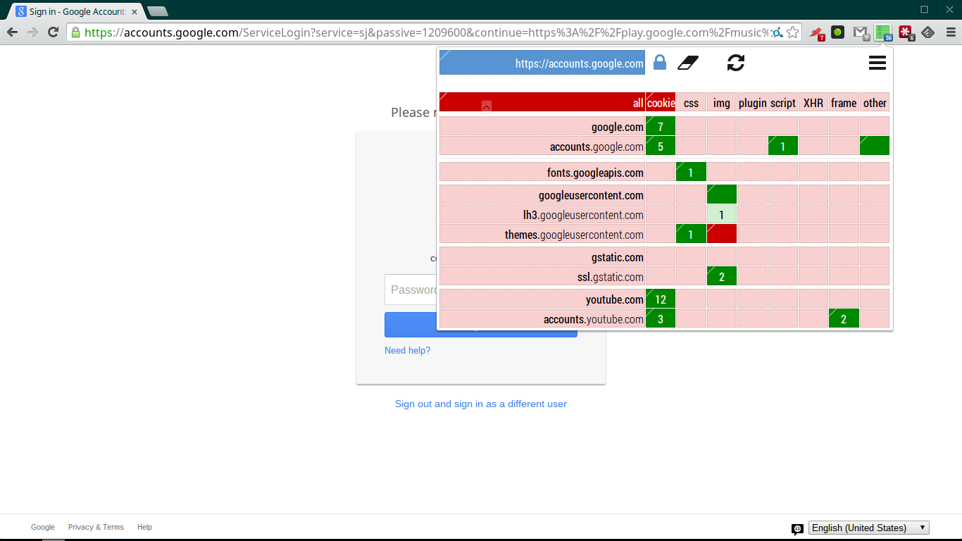Toggle the 'css' column header

click(691, 102)
